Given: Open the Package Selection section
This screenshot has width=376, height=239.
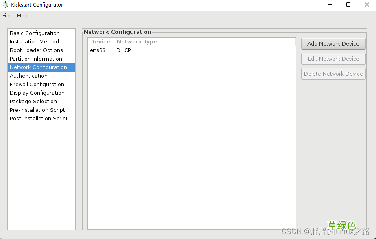Looking at the screenshot, I should (33, 101).
